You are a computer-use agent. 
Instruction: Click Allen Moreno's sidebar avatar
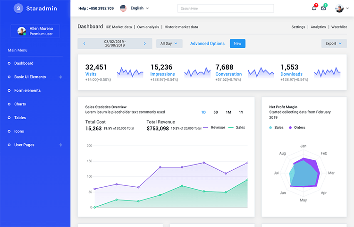coord(22,31)
